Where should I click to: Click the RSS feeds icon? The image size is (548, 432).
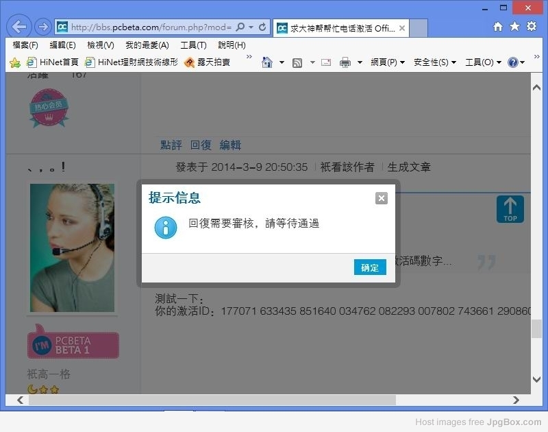pyautogui.click(x=297, y=62)
